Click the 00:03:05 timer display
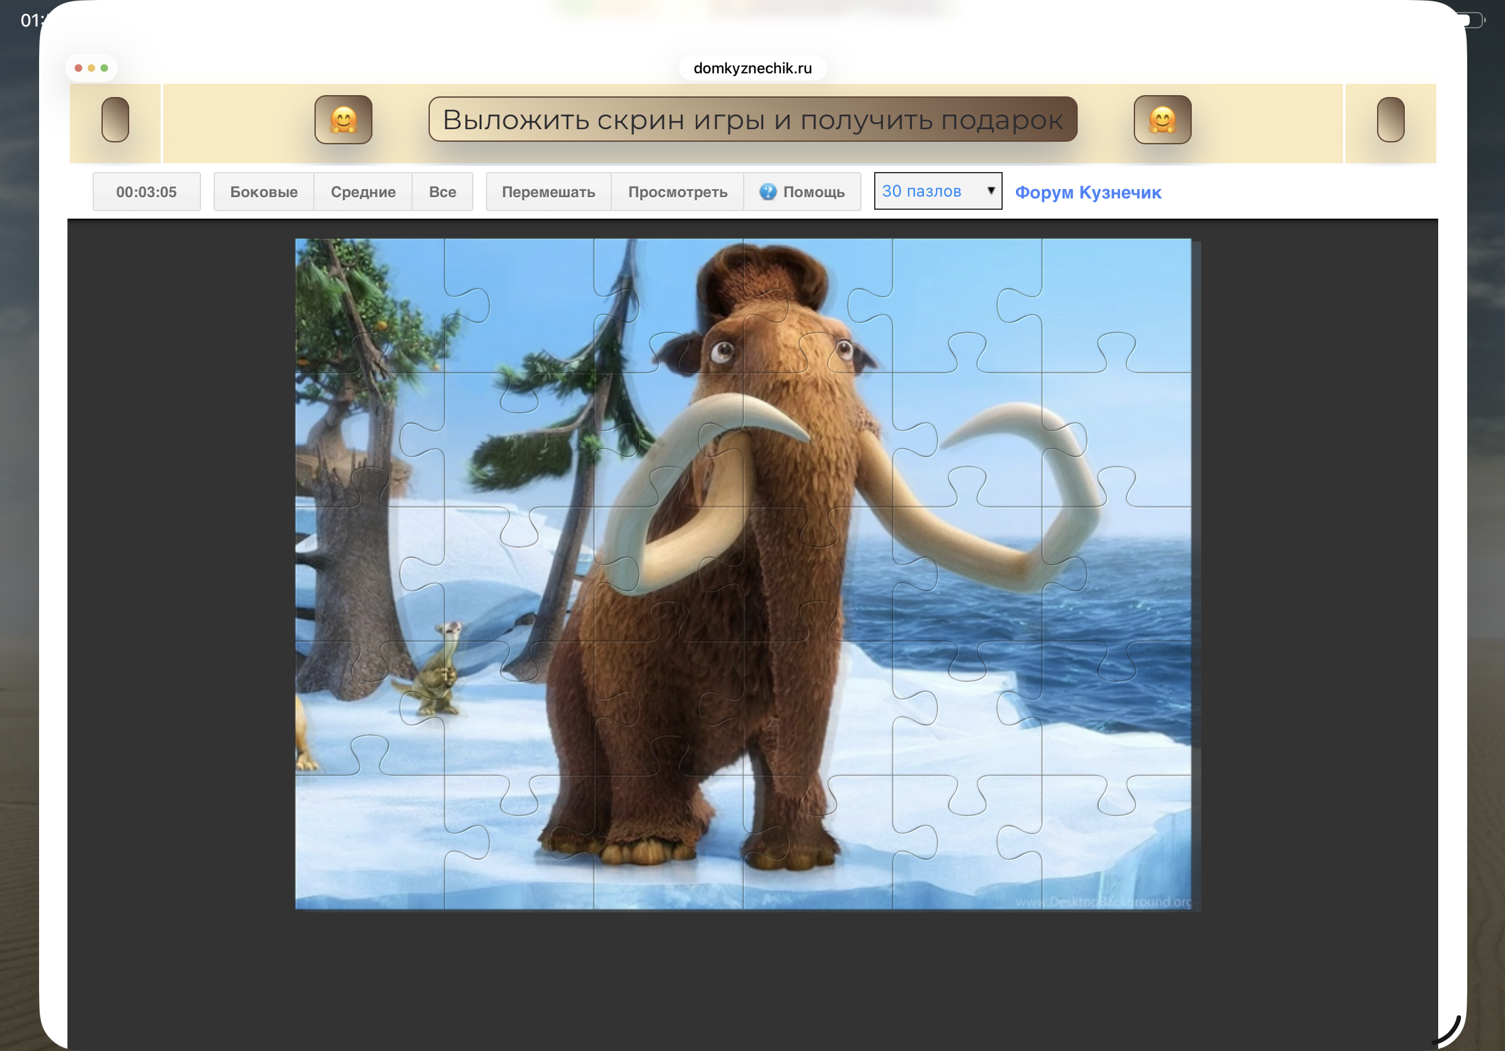The width and height of the screenshot is (1505, 1051). point(146,192)
